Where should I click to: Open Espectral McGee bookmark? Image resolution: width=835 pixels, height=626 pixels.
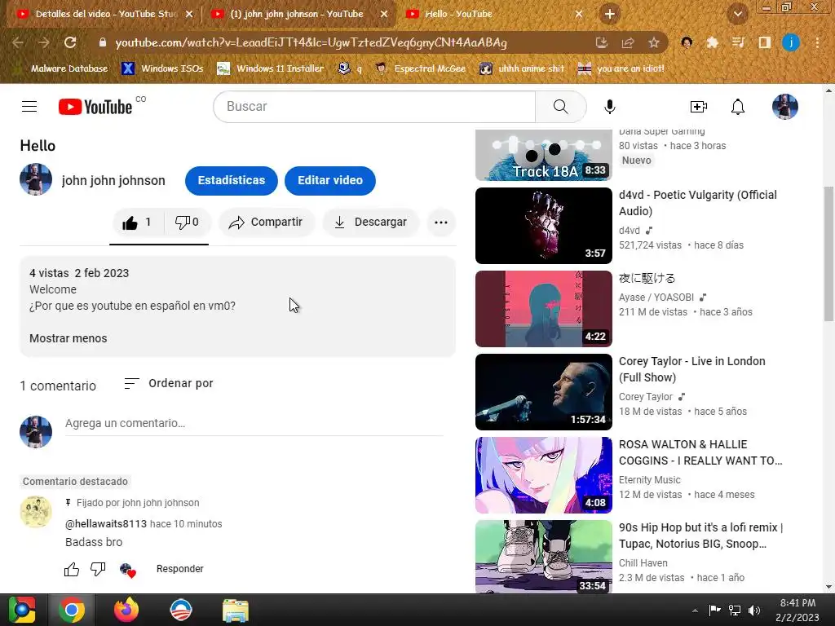(421, 68)
